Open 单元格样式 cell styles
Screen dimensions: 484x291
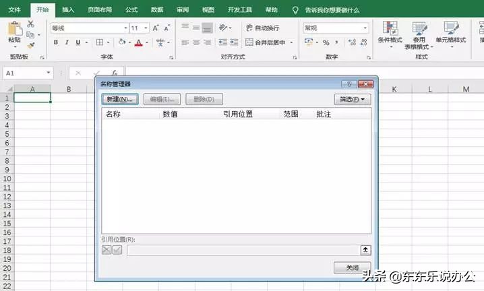click(x=451, y=34)
